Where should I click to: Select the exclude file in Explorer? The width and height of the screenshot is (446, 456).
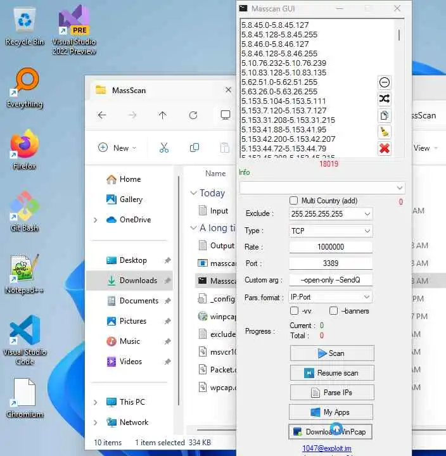(215, 334)
